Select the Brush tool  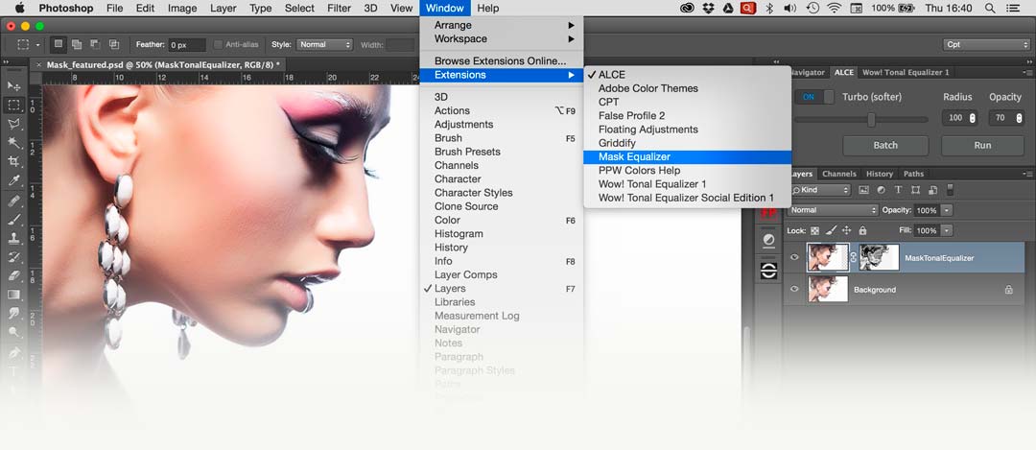13,220
